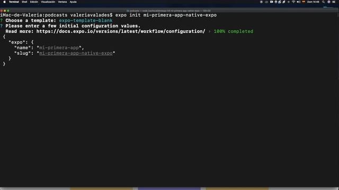Image resolution: width=339 pixels, height=190 pixels.
Task: Minimize Terminal with the yellow button
Action: (5, 11)
